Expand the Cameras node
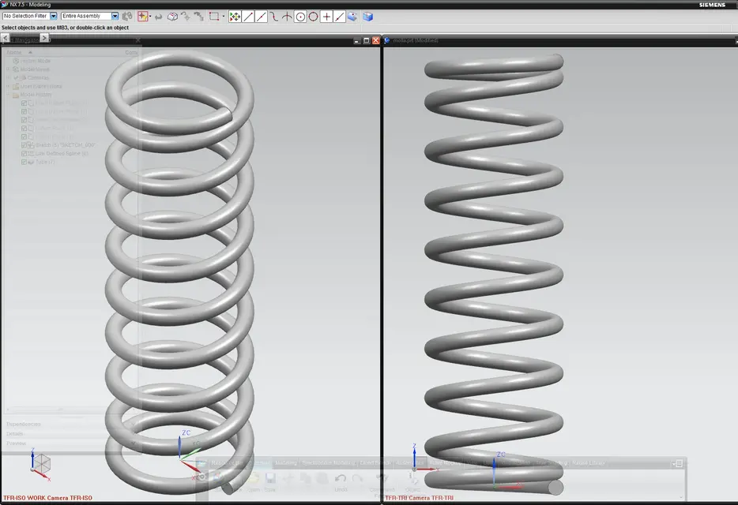The height and width of the screenshot is (505, 738). (x=8, y=77)
